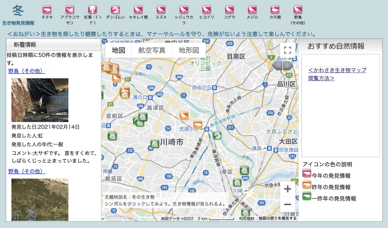This screenshot has height=228, width=388.
Task: Select the コゲラ category icon
Action: (230, 10)
